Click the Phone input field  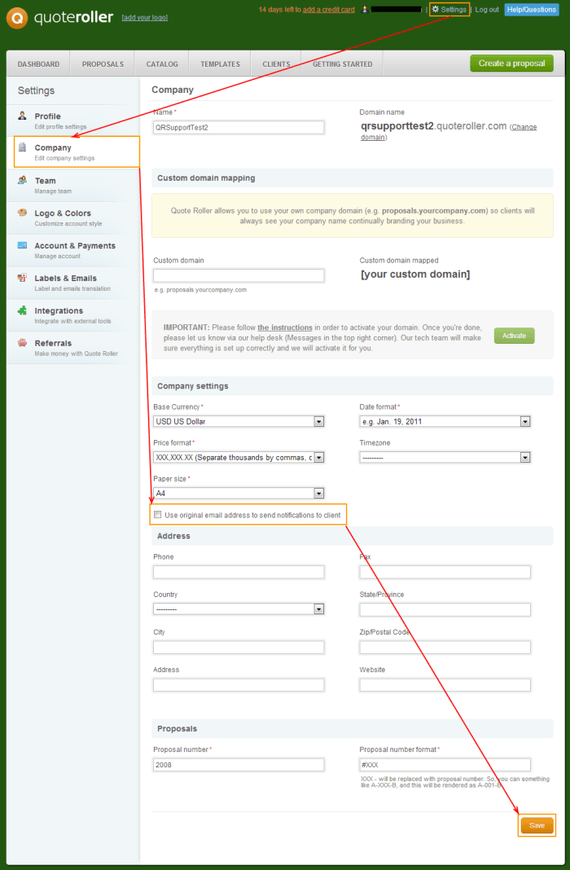pyautogui.click(x=239, y=572)
